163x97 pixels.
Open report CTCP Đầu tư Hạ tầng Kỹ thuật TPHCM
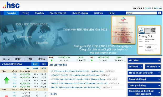point(78,71)
